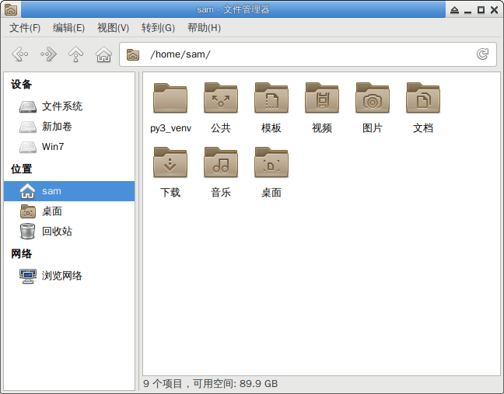504x394 pixels.
Task: Open the 文件(F) menu
Action: 25,28
